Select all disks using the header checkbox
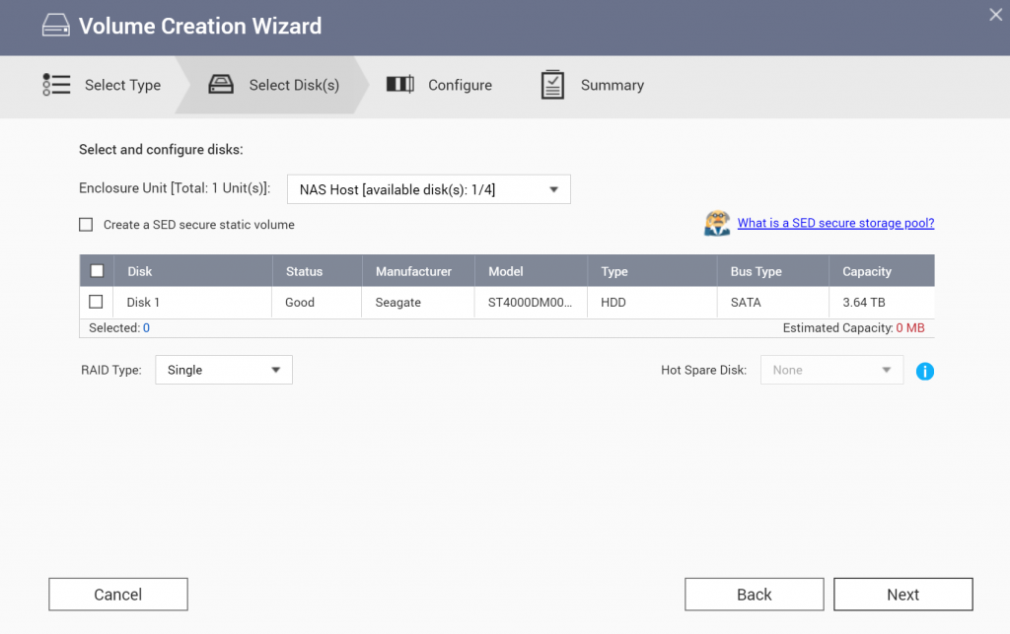 point(95,269)
